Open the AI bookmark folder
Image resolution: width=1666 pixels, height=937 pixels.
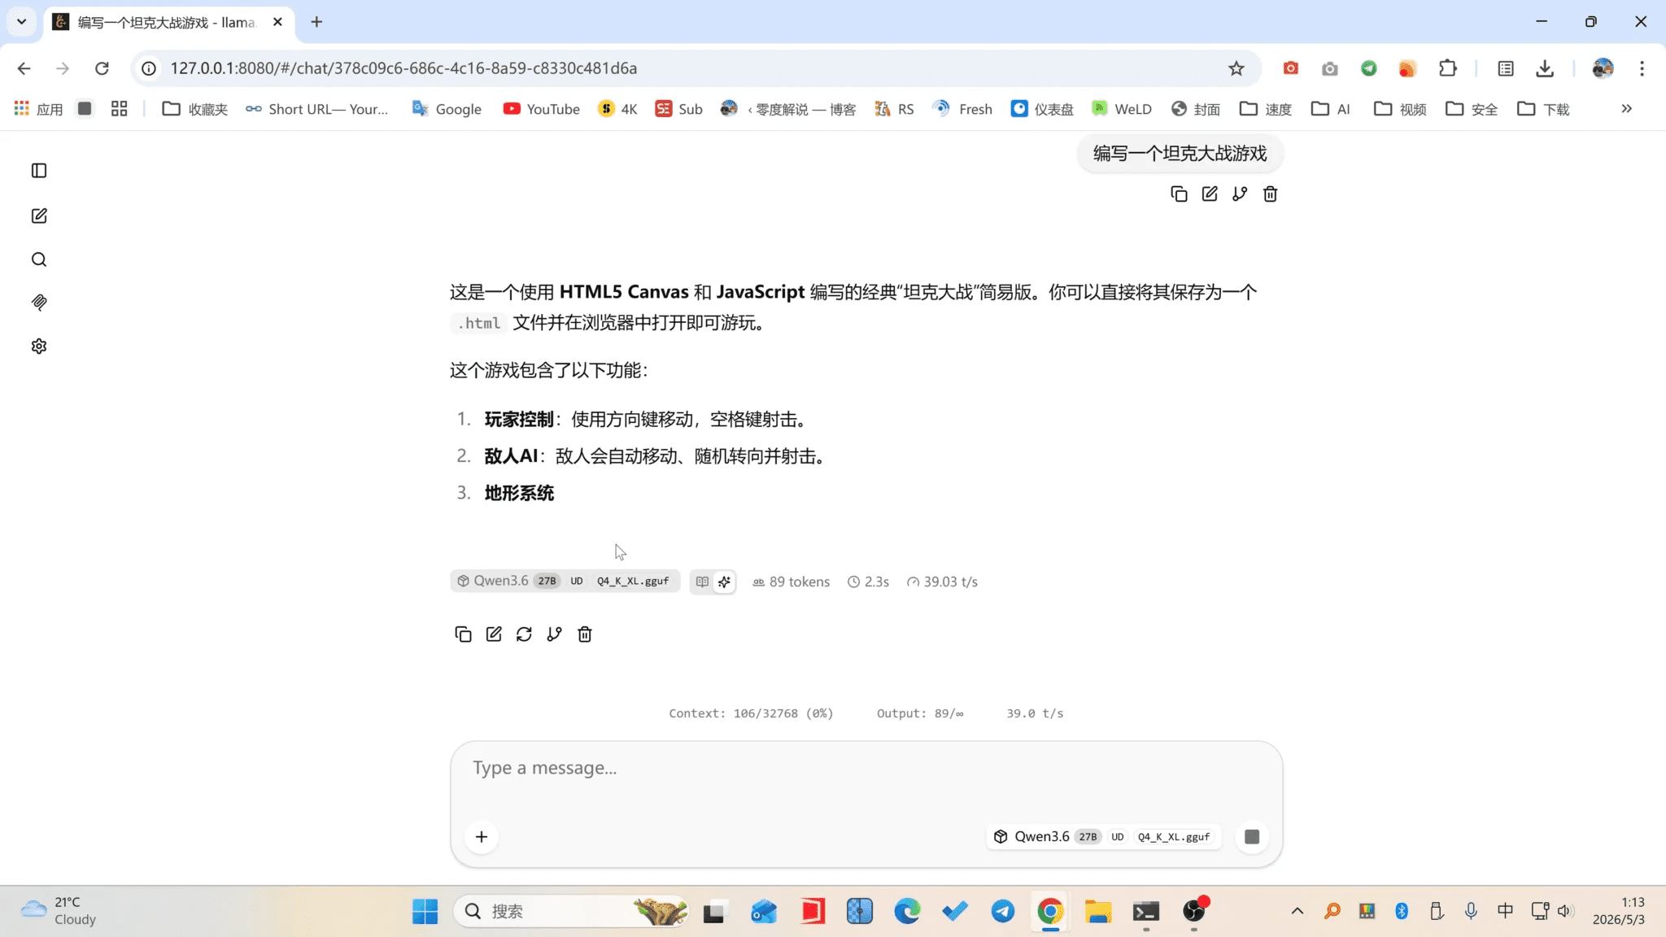[x=1331, y=109]
